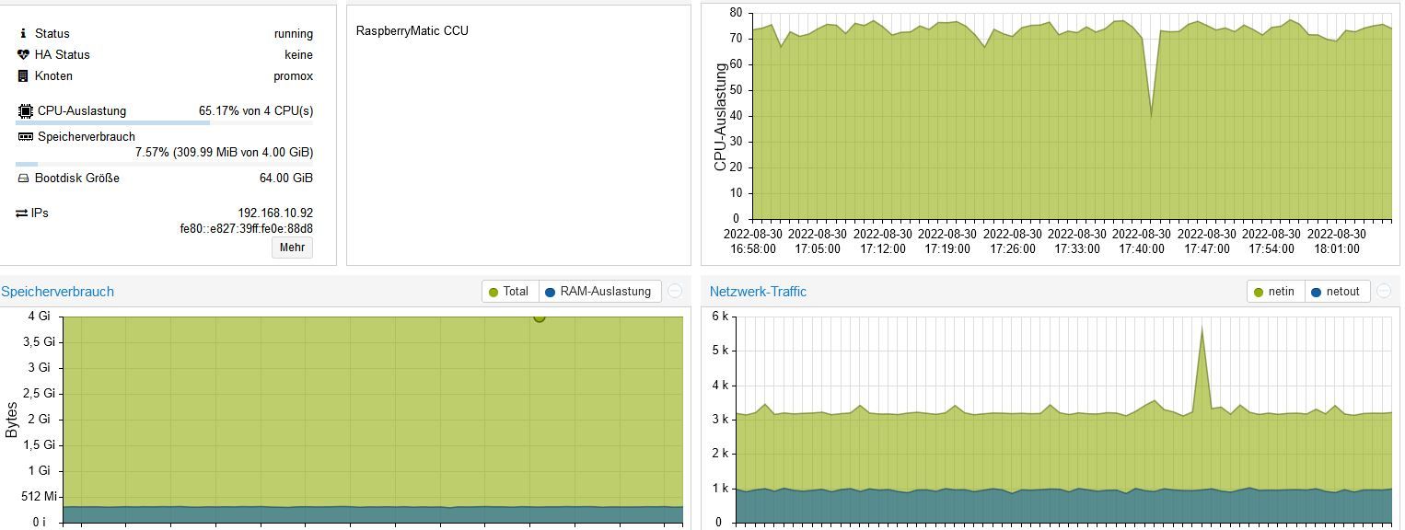The image size is (1405, 530).
Task: Toggle the netin series in legend
Action: [x=1273, y=291]
